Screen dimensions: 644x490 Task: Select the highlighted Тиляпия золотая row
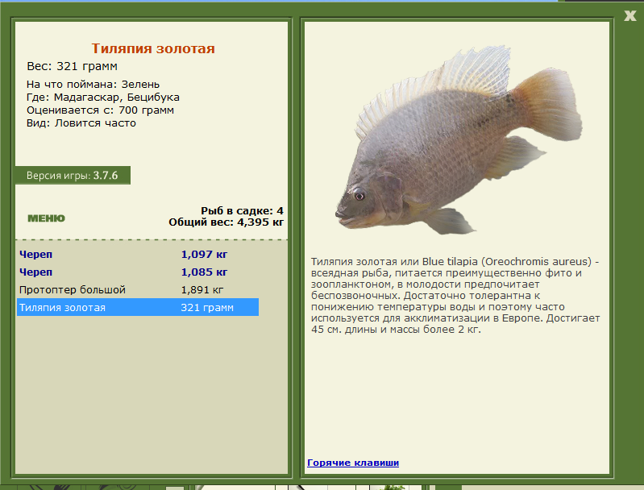pyautogui.click(x=138, y=307)
